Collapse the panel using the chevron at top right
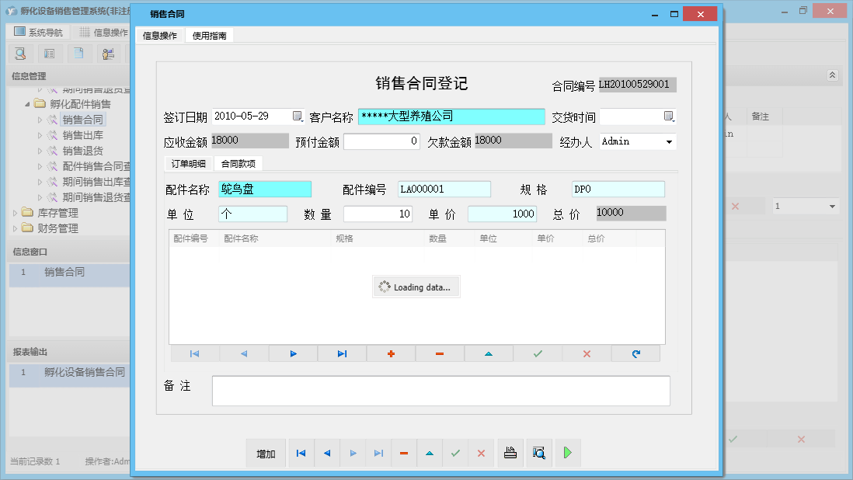This screenshot has width=853, height=480. [831, 75]
